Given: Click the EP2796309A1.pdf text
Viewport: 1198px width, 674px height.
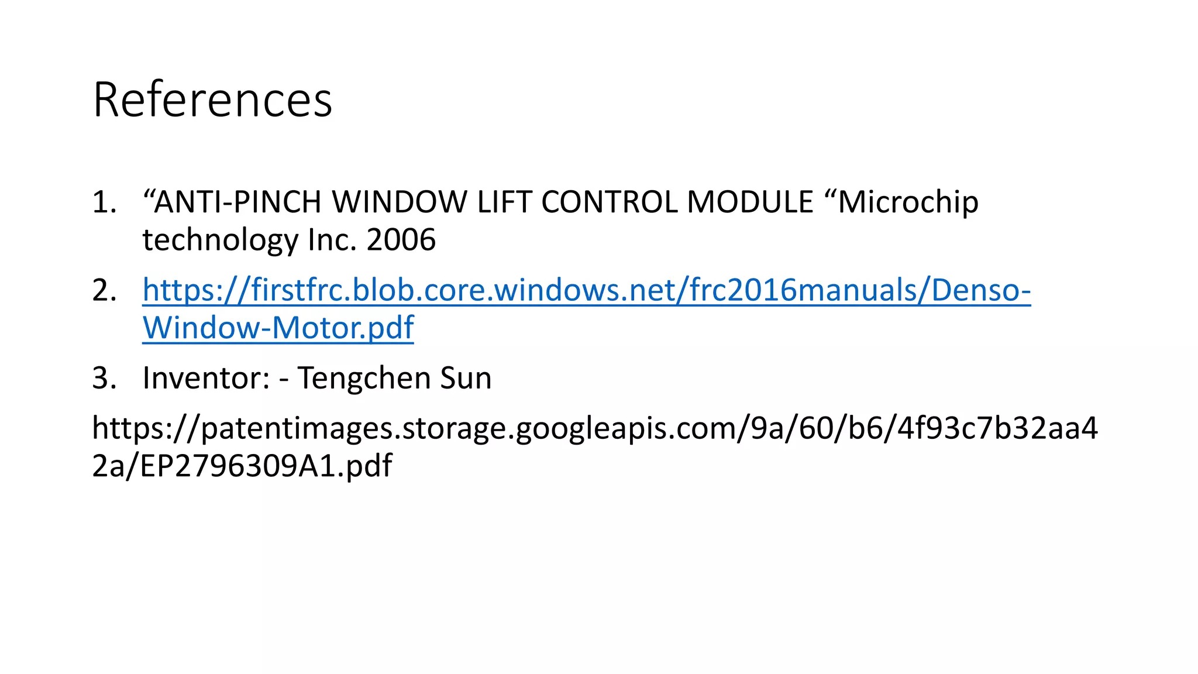Looking at the screenshot, I should 266,466.
